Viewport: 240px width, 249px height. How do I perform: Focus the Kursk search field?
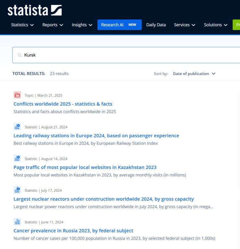pos(126,55)
